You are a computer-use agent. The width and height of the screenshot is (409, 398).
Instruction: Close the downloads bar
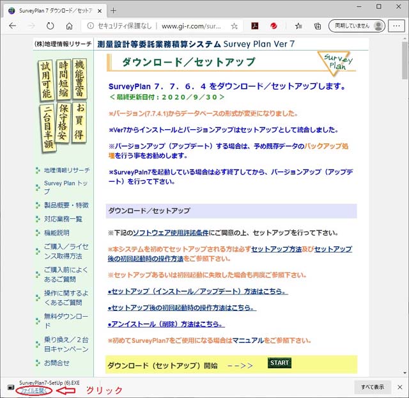pyautogui.click(x=399, y=387)
